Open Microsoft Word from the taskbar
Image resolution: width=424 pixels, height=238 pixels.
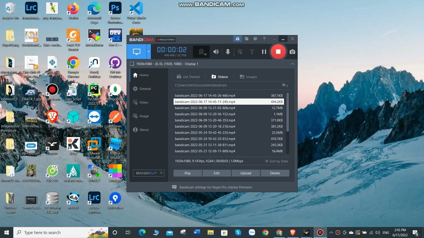197,232
